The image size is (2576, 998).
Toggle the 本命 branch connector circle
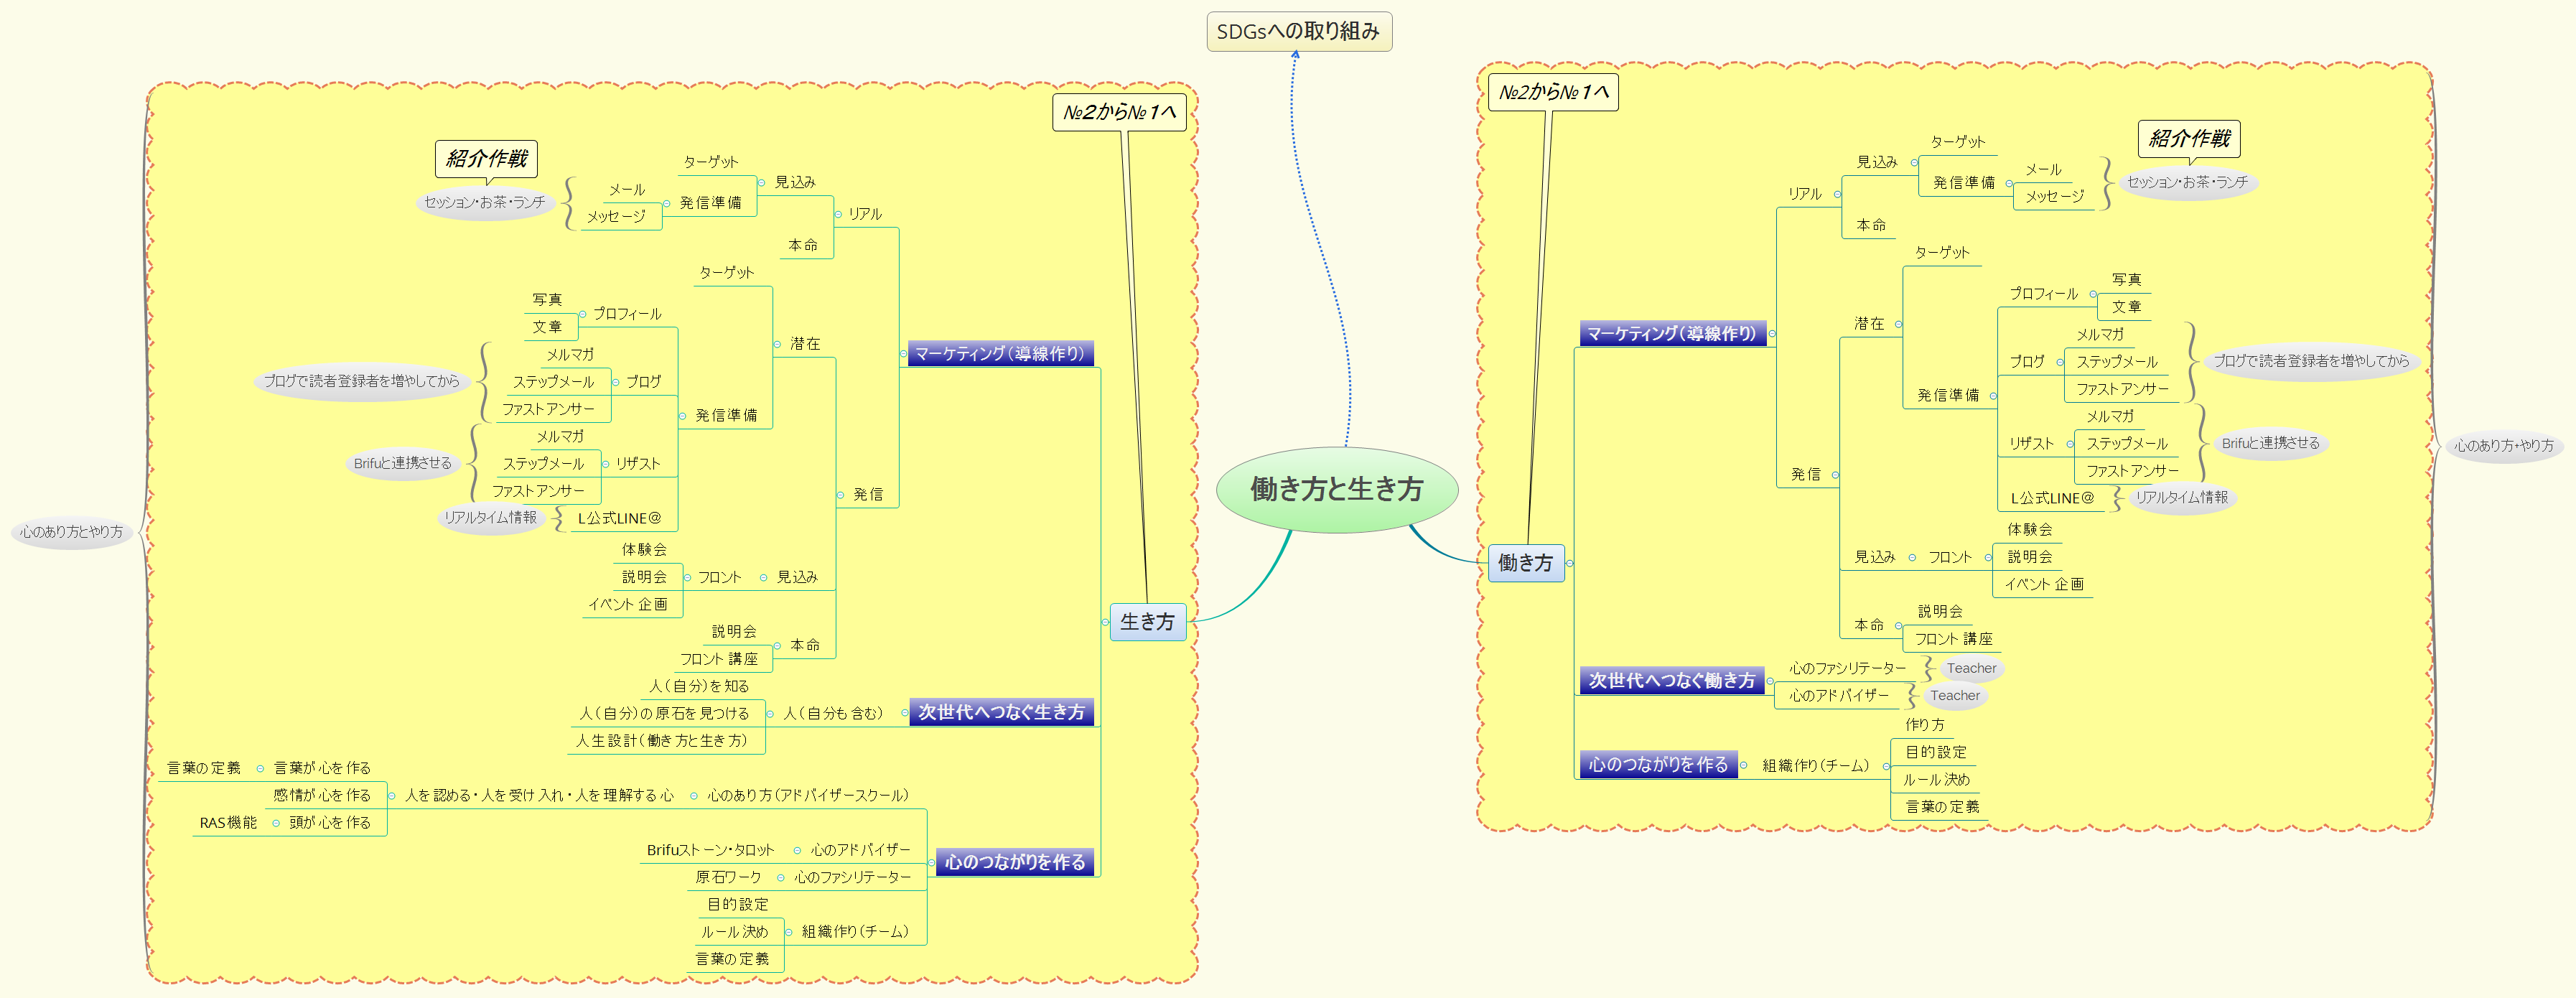click(777, 645)
